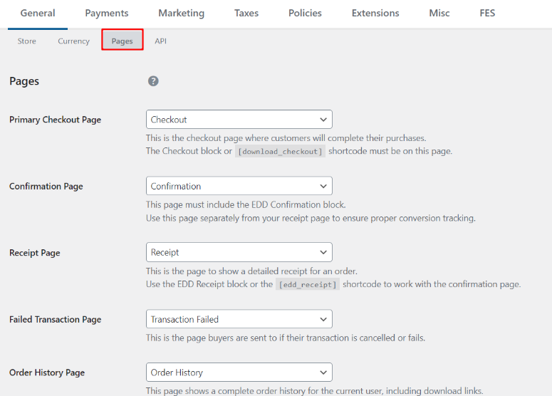The height and width of the screenshot is (396, 552).
Task: Select the Taxes tab
Action: 246,14
